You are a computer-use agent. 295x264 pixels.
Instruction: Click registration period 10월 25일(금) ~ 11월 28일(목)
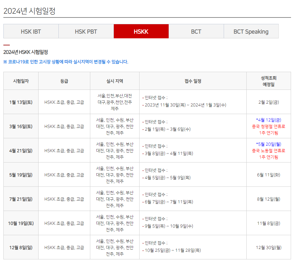pyautogui.click(x=173, y=251)
